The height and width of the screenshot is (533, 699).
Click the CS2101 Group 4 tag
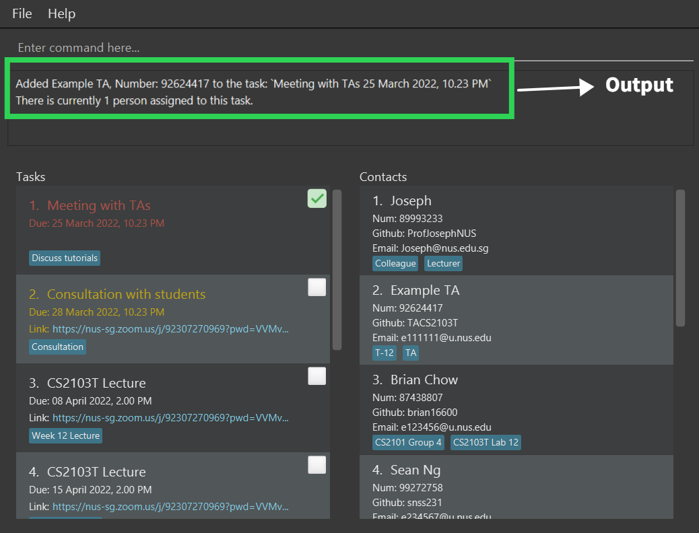(x=408, y=443)
